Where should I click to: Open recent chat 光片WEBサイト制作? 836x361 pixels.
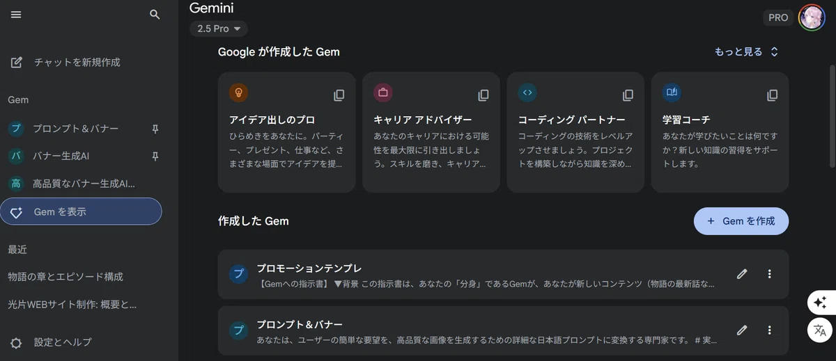[72, 304]
